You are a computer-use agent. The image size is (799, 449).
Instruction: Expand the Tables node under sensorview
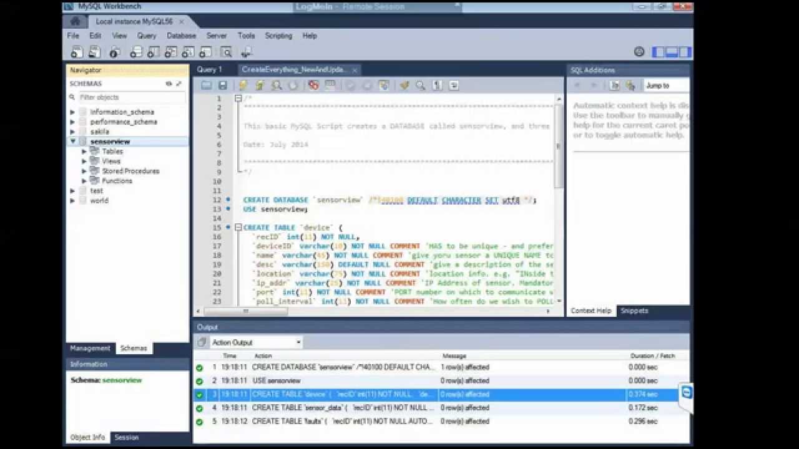(84, 152)
